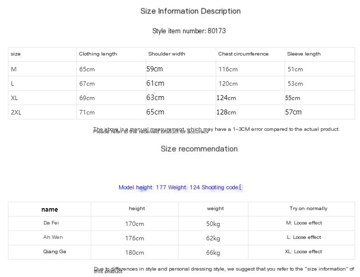Click the XL size row label
Screen dimensions: 360x277
click(x=14, y=98)
